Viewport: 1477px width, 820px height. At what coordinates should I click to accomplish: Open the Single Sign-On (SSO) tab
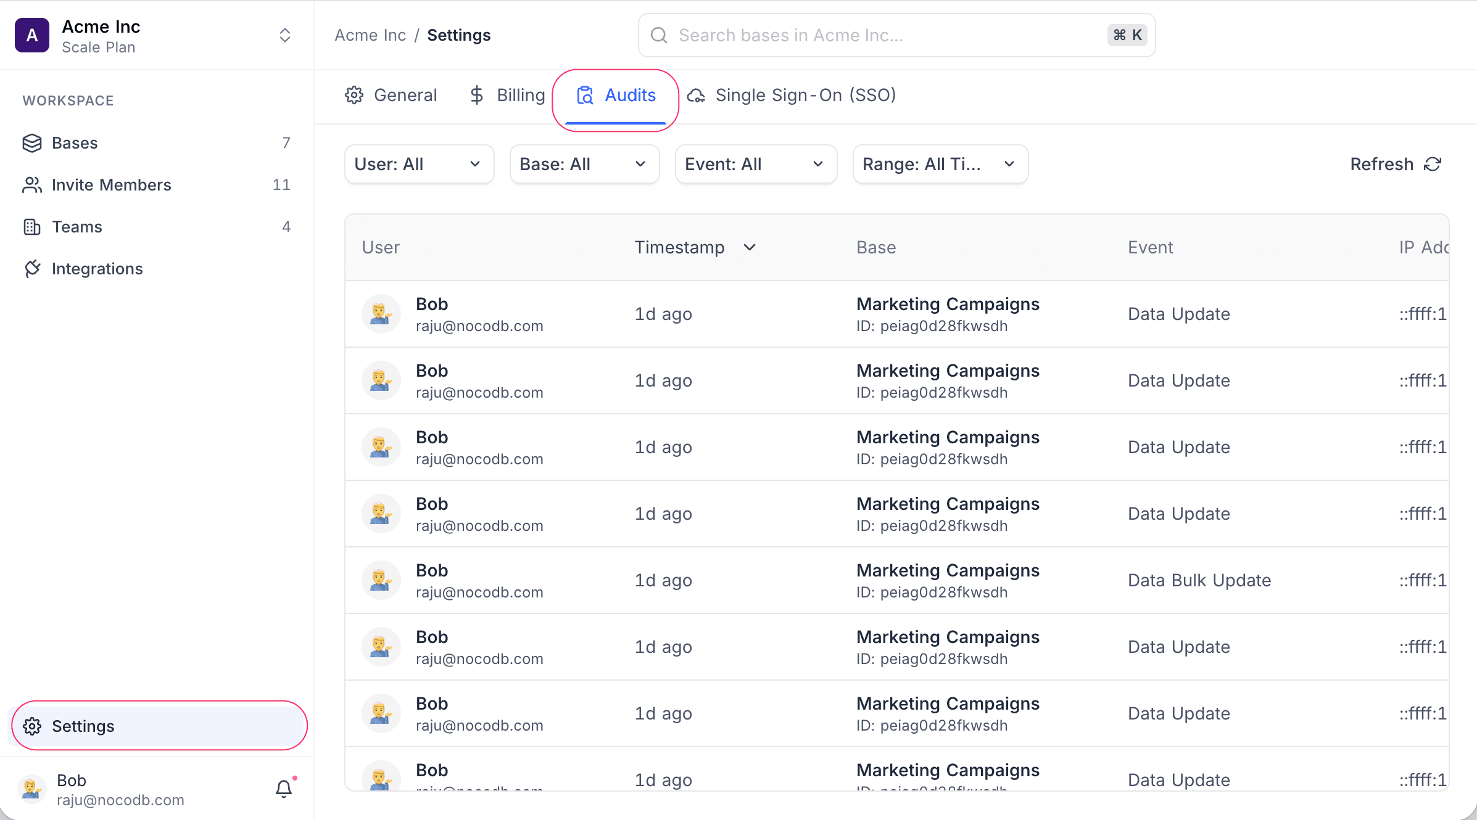(x=792, y=95)
